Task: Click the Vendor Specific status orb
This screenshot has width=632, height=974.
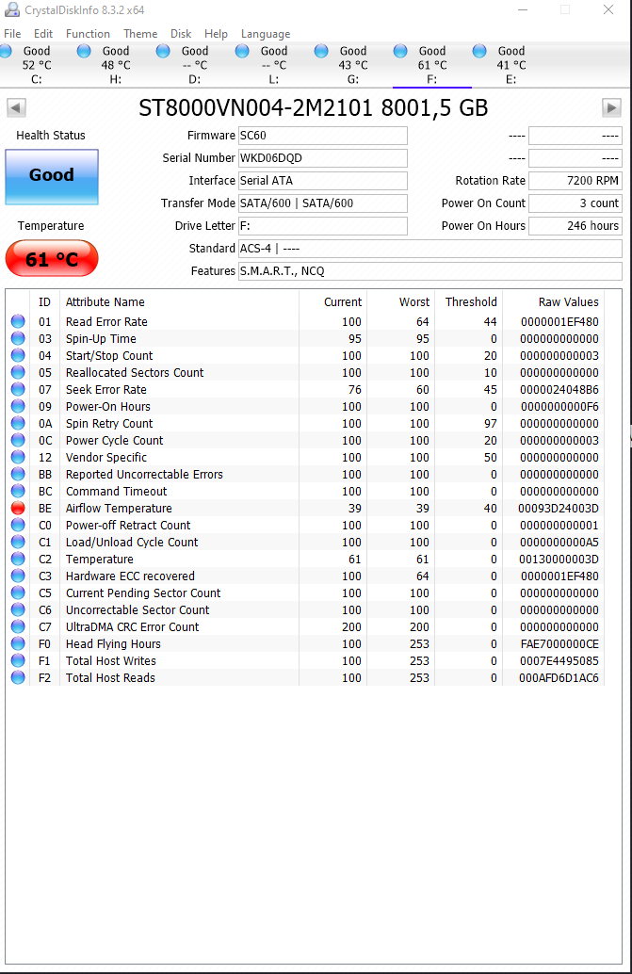Action: coord(18,457)
